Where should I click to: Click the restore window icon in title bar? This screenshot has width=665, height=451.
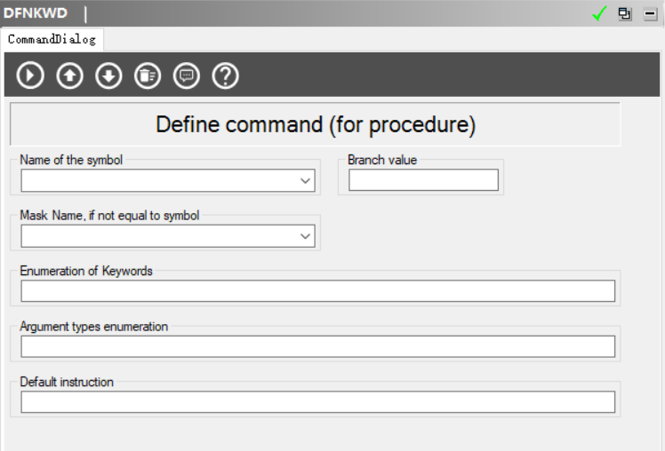(x=625, y=14)
